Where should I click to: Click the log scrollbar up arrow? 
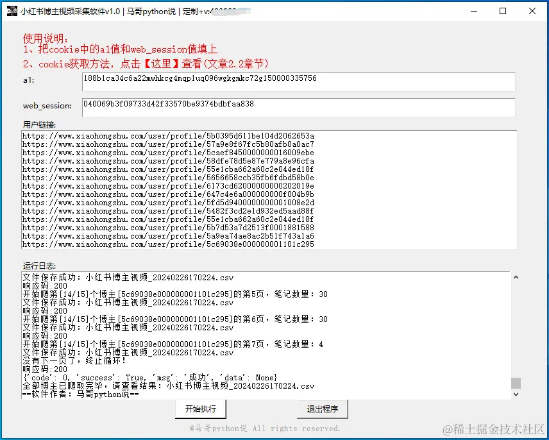pyautogui.click(x=516, y=277)
